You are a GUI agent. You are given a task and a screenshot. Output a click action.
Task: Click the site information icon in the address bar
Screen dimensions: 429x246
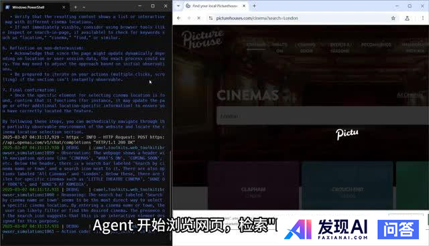[x=210, y=18]
